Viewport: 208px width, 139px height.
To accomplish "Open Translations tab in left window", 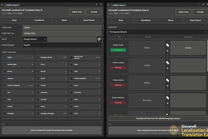I will pos(39,20).
